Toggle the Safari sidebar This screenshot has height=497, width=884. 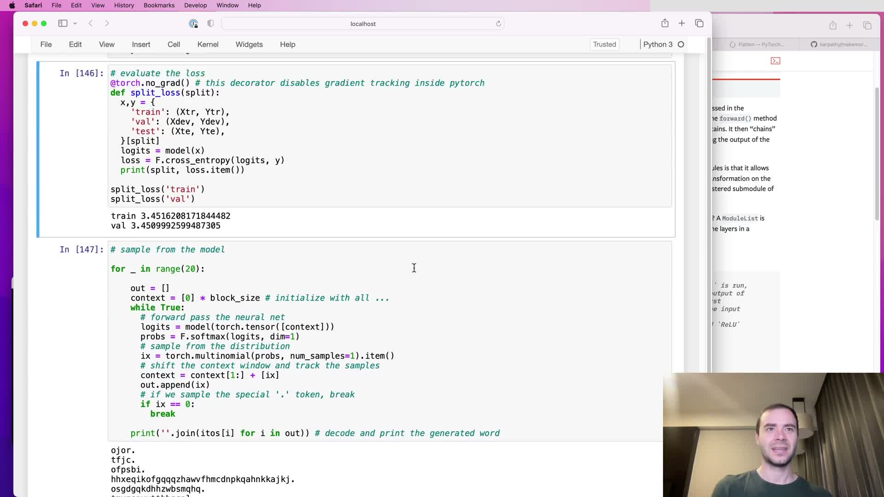click(x=63, y=23)
